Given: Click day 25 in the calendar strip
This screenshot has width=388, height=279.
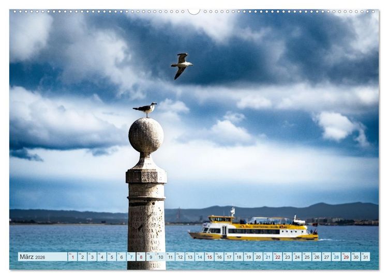Looking at the screenshot, I should click(x=307, y=257).
